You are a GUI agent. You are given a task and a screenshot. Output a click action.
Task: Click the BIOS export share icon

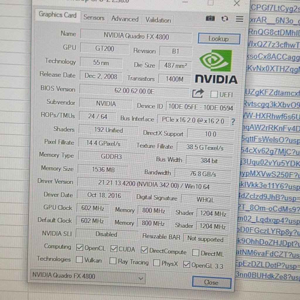click(198, 93)
